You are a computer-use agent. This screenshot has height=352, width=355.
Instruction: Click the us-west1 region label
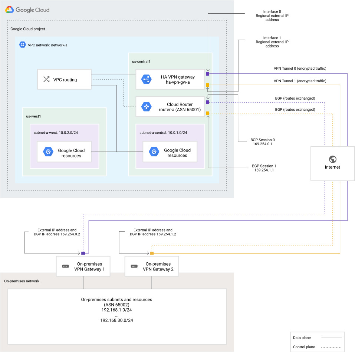point(33,116)
